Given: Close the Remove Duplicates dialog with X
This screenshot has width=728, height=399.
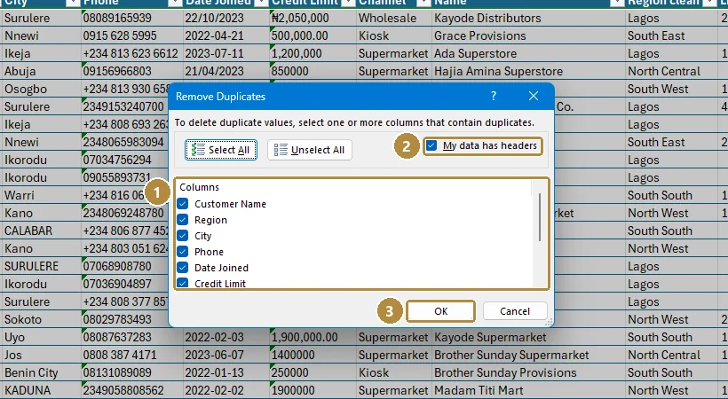Looking at the screenshot, I should pos(534,96).
